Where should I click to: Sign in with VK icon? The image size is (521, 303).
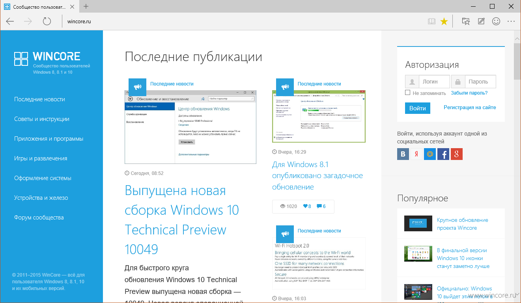(x=403, y=154)
